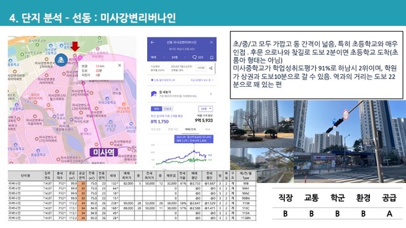Image resolution: width=406 pixels, height=228 pixels.
Task: Click the 61% jeonse ratio cell
Action: pyautogui.click(x=182, y=183)
